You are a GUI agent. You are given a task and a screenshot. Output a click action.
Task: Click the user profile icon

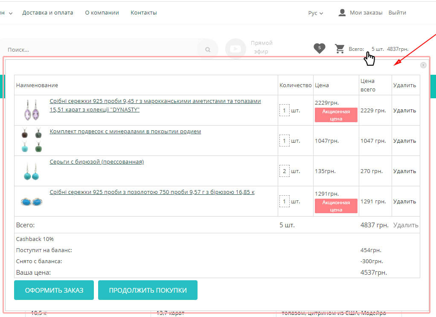[x=342, y=13]
